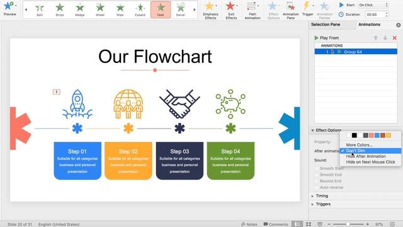Open Emphasis Effects gallery

tap(210, 10)
